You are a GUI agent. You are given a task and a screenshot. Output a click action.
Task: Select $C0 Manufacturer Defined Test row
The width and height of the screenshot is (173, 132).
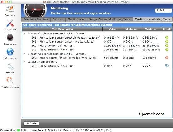pyautogui.click(x=97, y=45)
